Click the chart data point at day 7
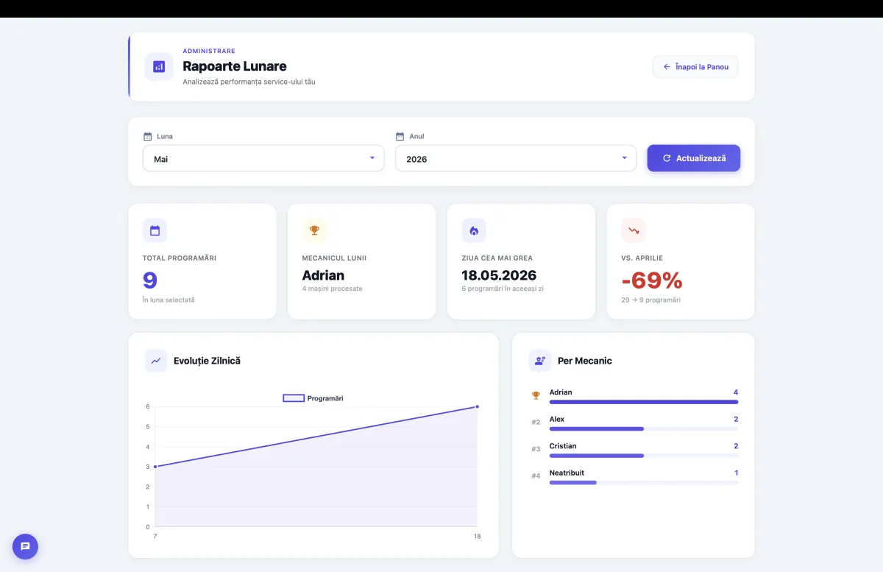Screen dimensions: 883x572 (x=155, y=467)
